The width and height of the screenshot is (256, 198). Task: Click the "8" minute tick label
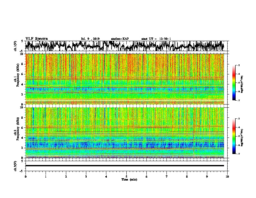click(187, 177)
